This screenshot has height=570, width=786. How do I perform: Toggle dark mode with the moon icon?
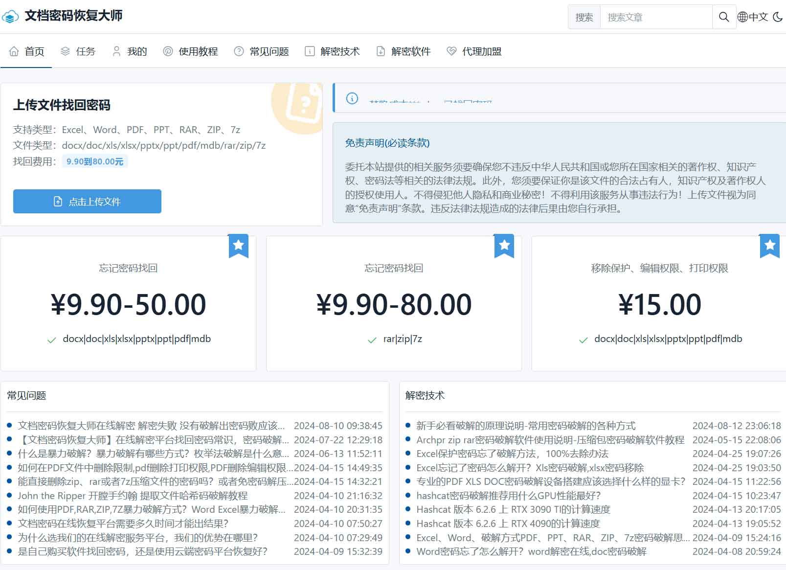click(x=778, y=17)
